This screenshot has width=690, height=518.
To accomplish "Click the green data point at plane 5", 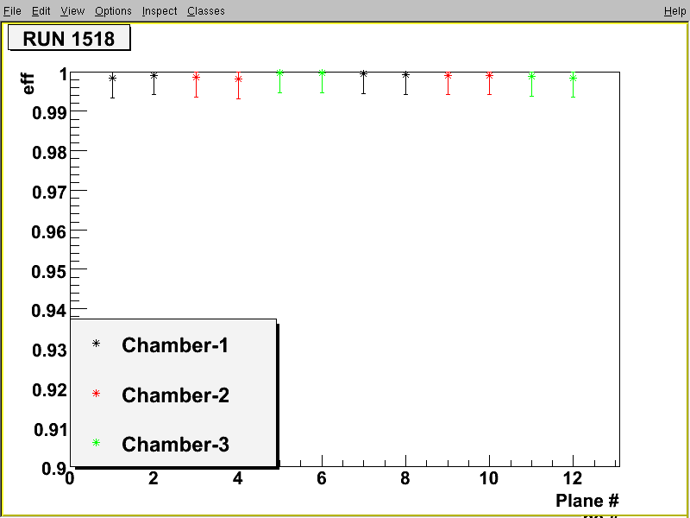I will point(279,73).
